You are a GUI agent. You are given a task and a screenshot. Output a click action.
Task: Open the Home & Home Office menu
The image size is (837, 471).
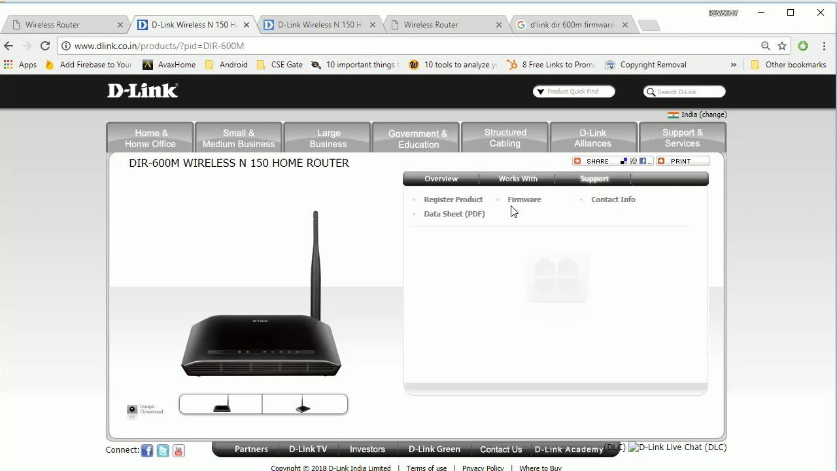tap(150, 138)
